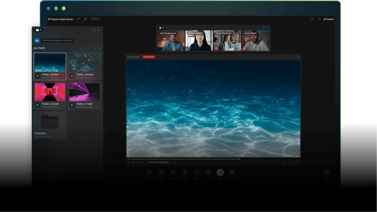
Task: Open the Layout options icon
Action: (x=232, y=173)
